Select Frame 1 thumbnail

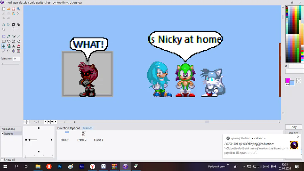pyautogui.click(x=65, y=136)
